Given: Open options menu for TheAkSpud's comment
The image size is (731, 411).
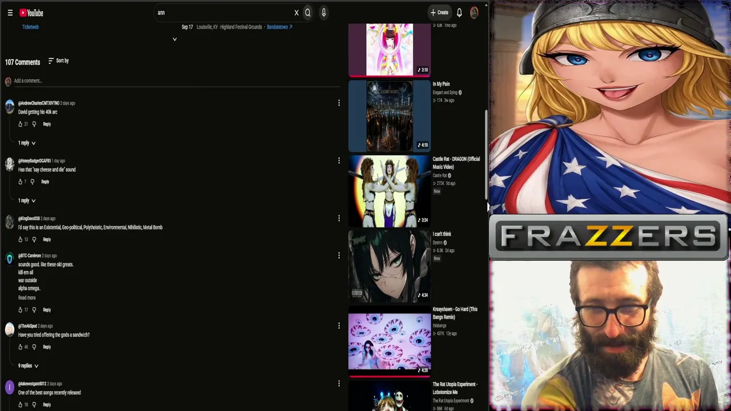Looking at the screenshot, I should (x=339, y=327).
